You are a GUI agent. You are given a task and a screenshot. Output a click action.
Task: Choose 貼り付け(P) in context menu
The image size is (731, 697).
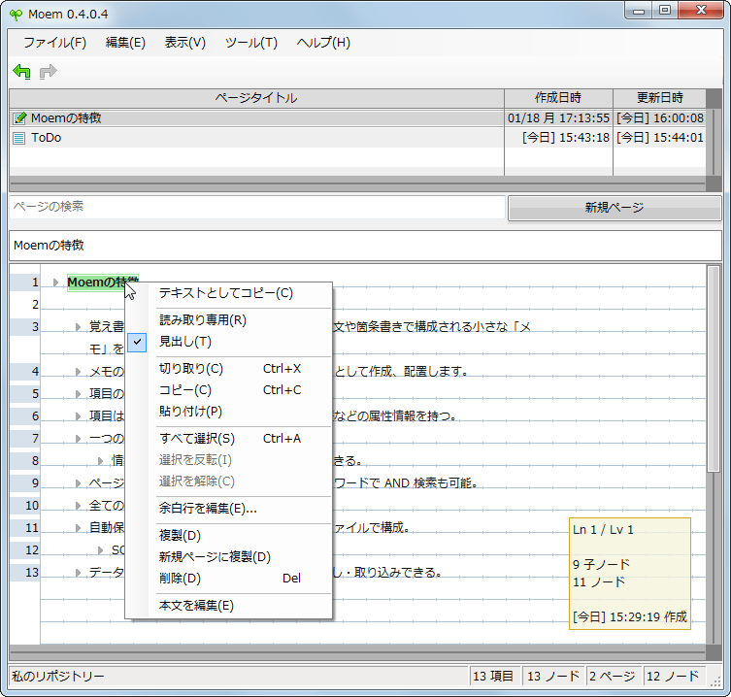[228, 412]
